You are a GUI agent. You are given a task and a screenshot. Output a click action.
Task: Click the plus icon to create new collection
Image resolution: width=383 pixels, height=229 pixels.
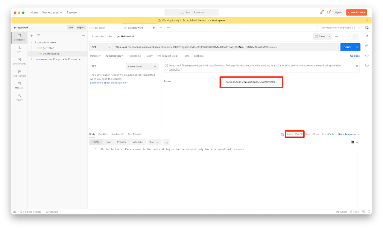pyautogui.click(x=32, y=36)
